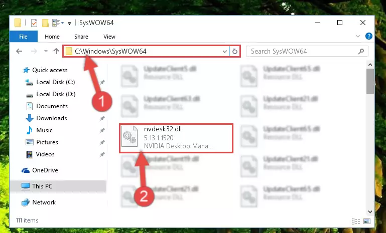Refresh the SysWOW64 folder
Image resolution: width=386 pixels, height=233 pixels.
[x=234, y=51]
